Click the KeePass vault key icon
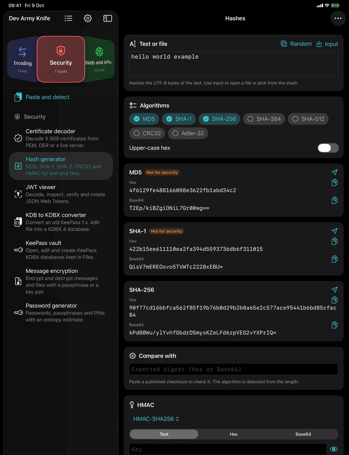 coord(18,250)
